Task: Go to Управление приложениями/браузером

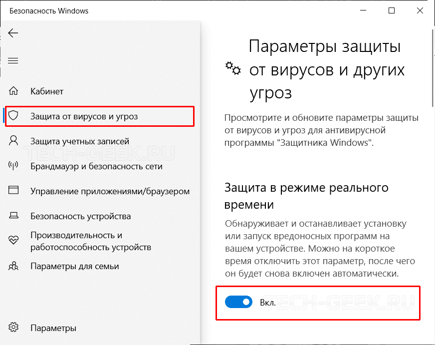Action: [110, 191]
